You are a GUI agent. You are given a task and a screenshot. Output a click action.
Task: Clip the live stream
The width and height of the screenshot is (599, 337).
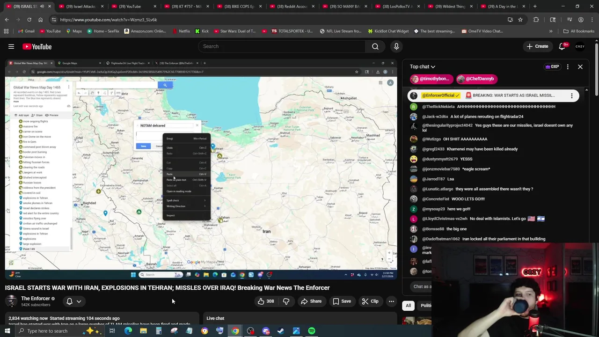coord(370,301)
